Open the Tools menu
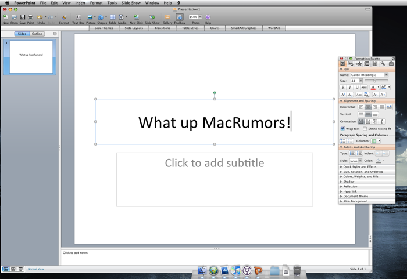The width and height of the screenshot is (407, 279). (x=112, y=3)
